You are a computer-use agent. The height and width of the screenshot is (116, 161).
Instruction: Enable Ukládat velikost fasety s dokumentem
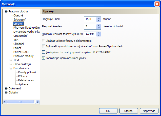click(x=43, y=41)
